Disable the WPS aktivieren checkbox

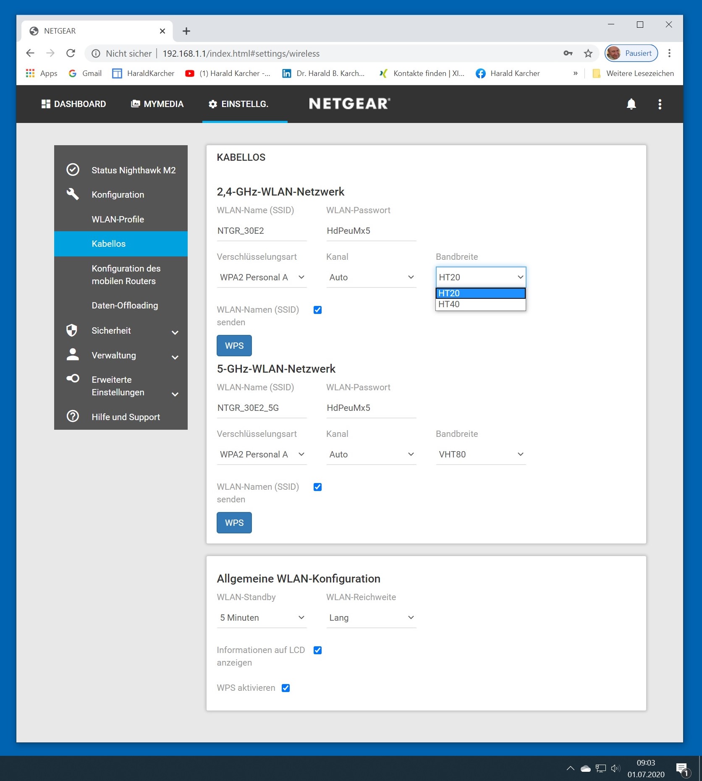coord(286,688)
